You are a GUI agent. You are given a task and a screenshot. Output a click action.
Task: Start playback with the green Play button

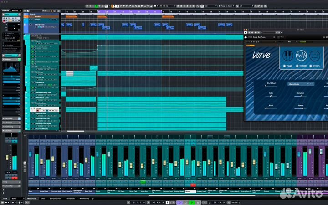[192, 202]
